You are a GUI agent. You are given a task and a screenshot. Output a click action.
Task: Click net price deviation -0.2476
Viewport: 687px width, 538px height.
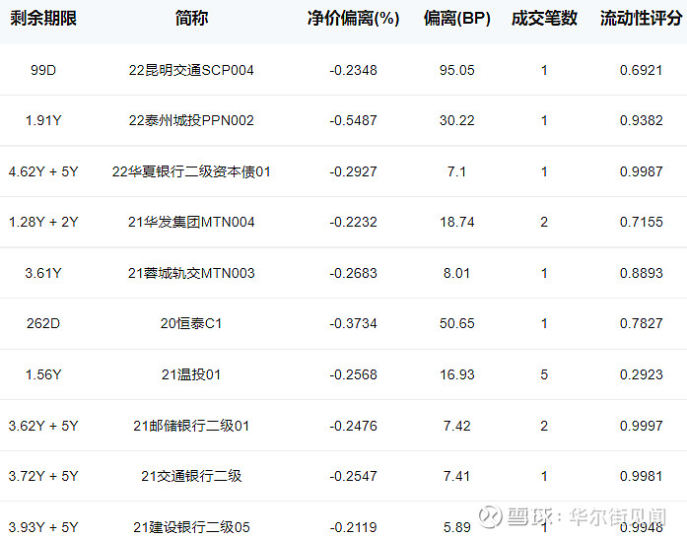pos(353,426)
